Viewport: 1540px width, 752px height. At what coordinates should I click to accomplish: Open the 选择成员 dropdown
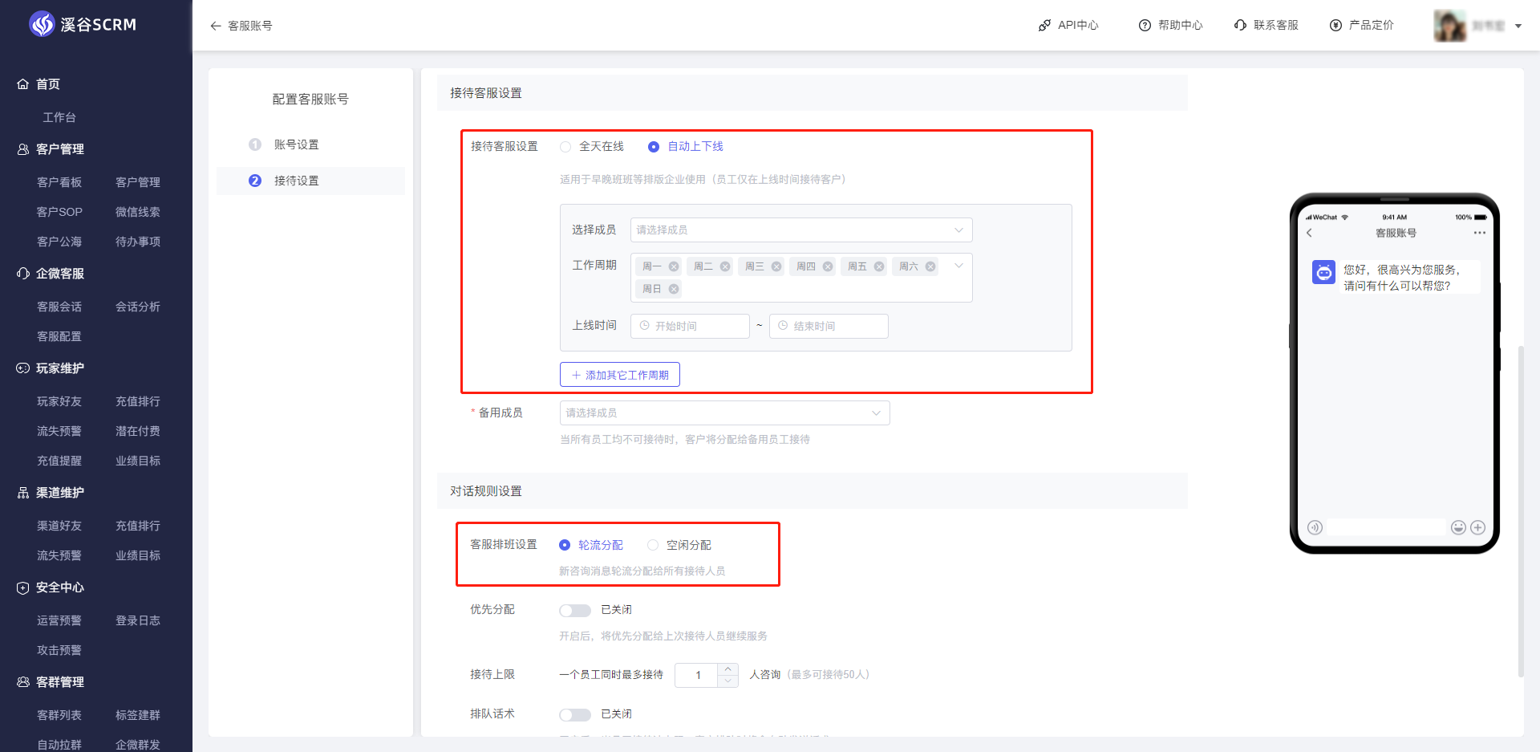tap(800, 230)
